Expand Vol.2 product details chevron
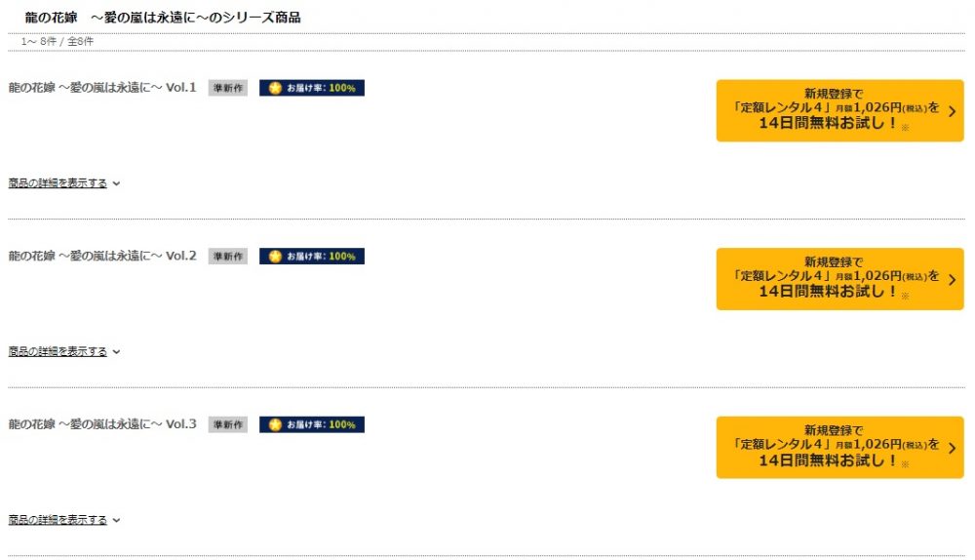 pos(116,352)
